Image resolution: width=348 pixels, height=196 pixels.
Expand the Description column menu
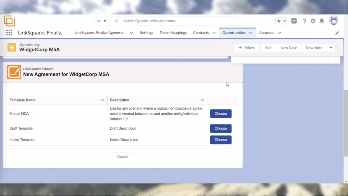[202, 100]
